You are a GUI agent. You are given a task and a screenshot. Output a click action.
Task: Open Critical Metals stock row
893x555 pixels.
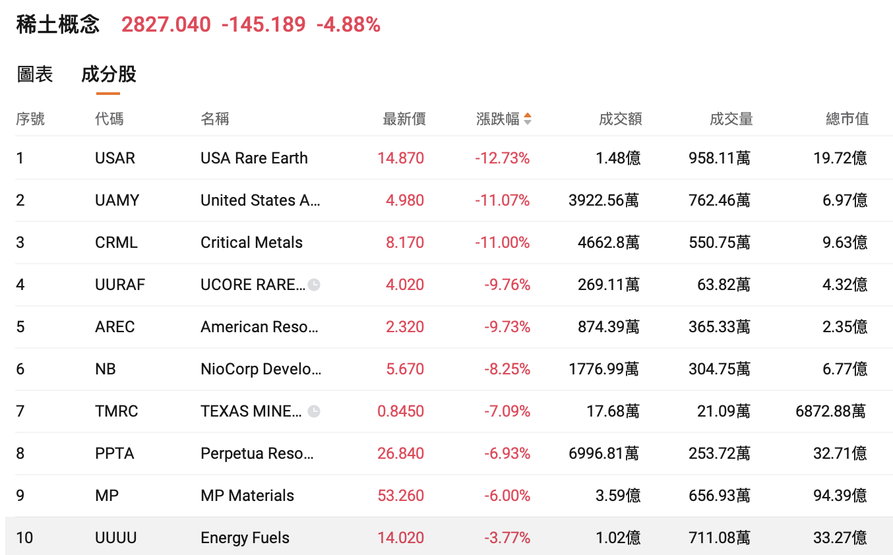251,243
